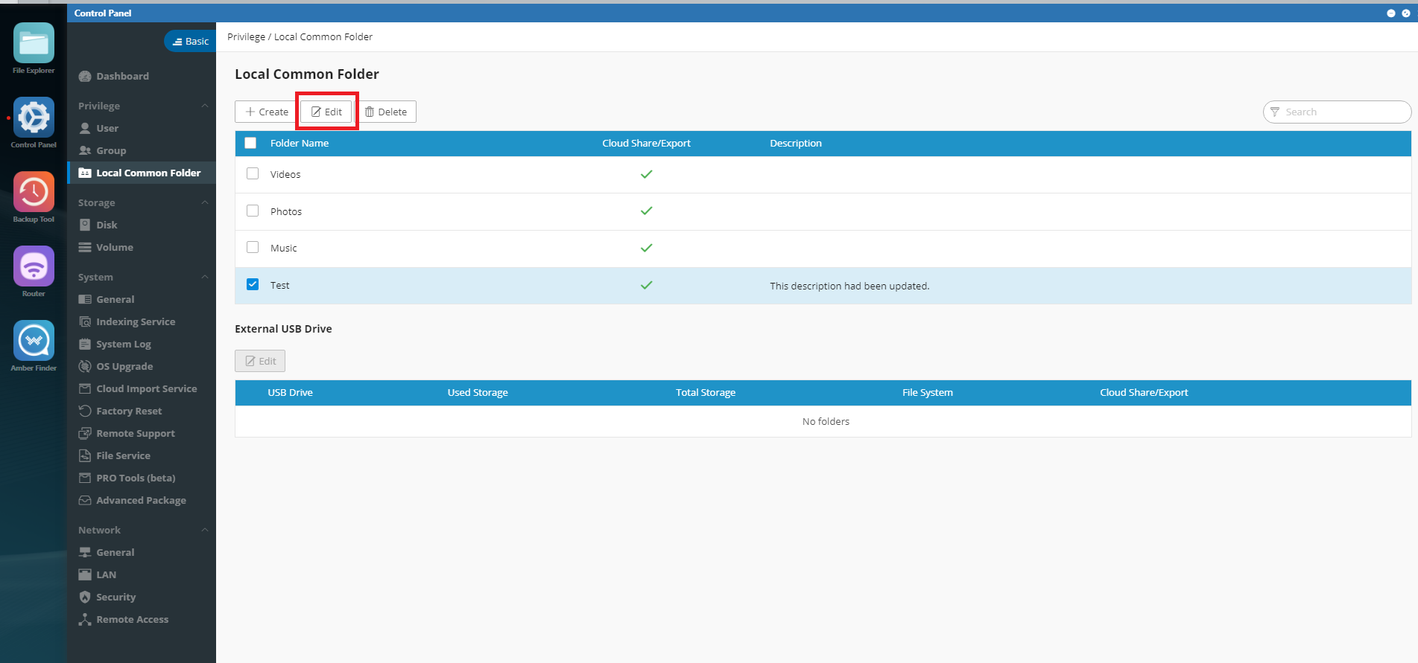Open the Router app icon
This screenshot has width=1418, height=663.
click(x=34, y=266)
